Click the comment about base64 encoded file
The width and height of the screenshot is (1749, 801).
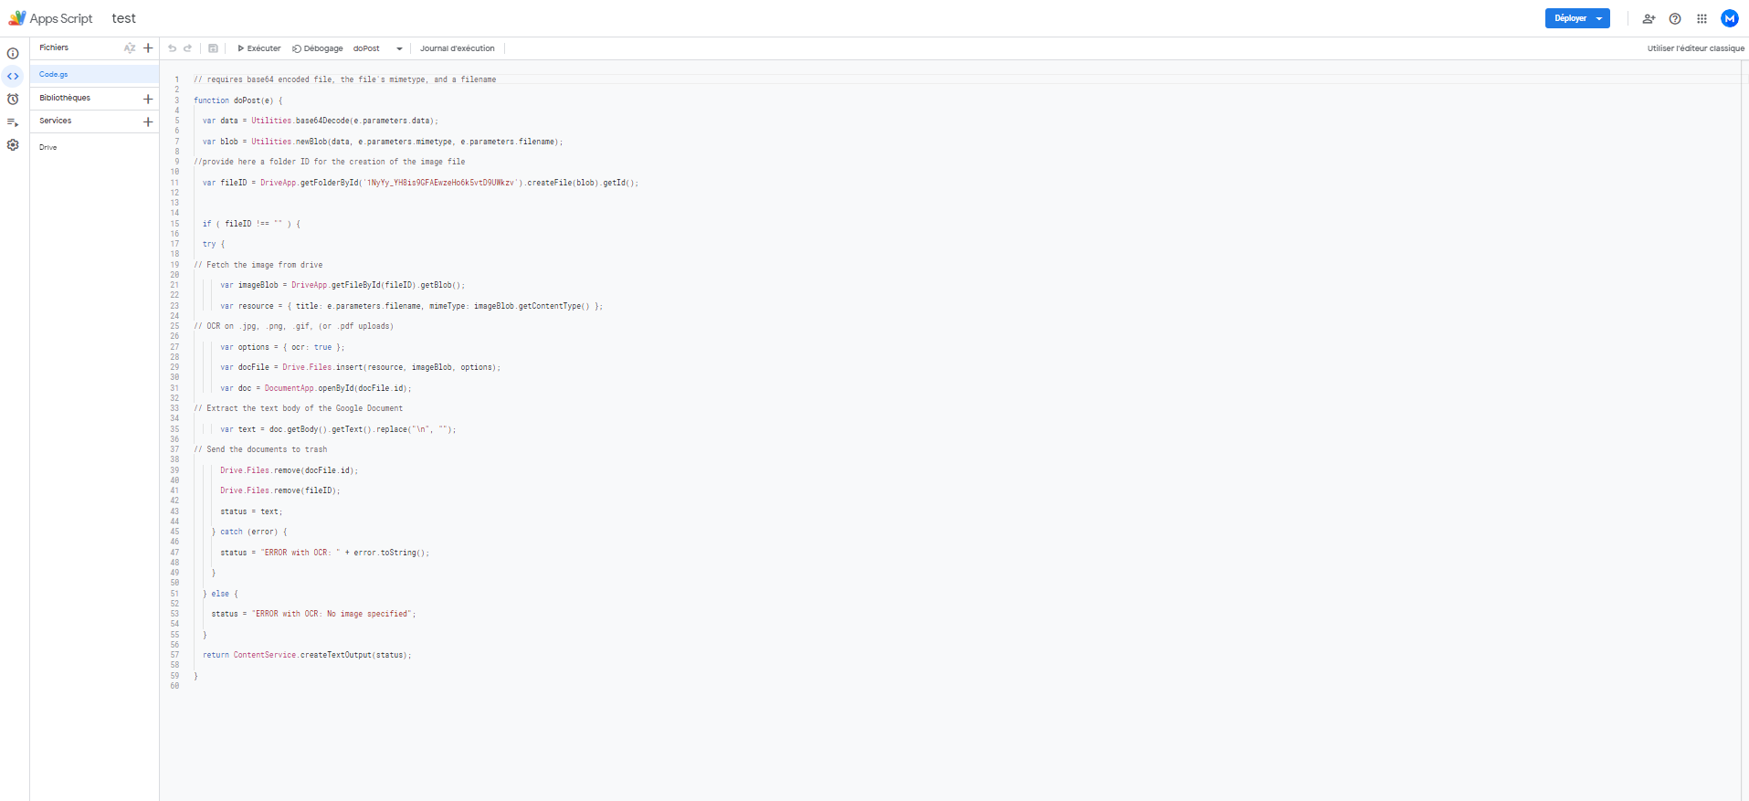[345, 79]
